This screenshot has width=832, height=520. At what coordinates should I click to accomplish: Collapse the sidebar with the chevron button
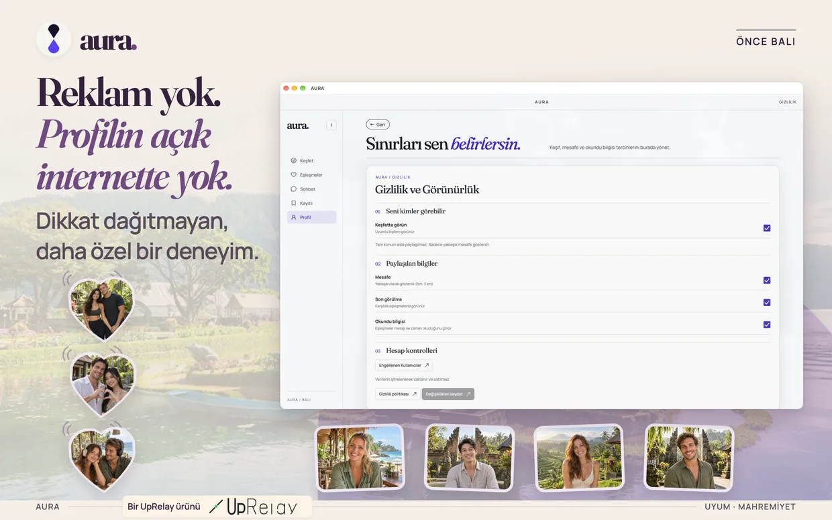coord(331,125)
